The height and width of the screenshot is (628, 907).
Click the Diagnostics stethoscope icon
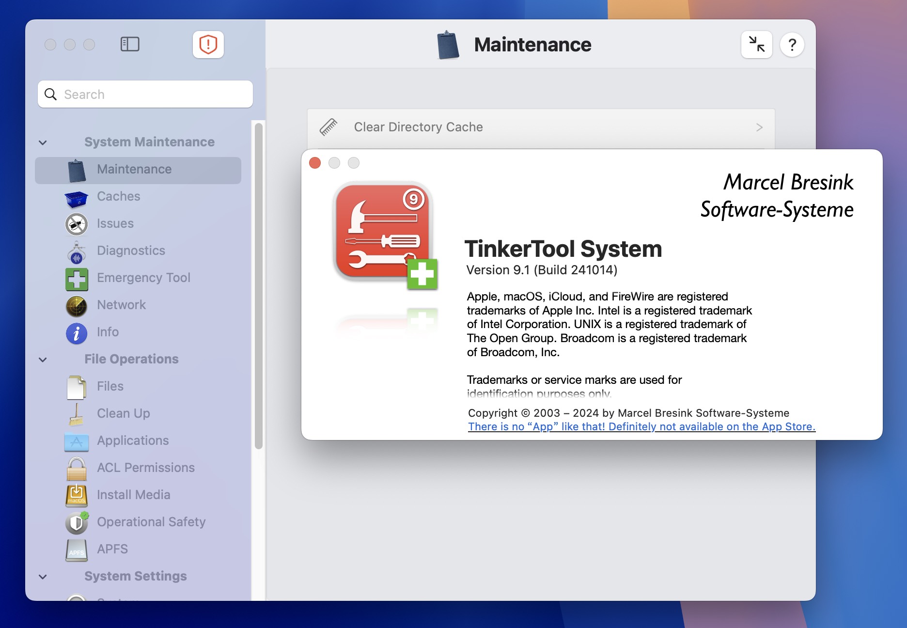point(77,252)
